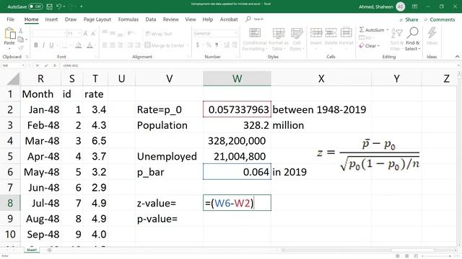Click the Name Box dropdown arrow
462x259 pixels.
[x=23, y=65]
